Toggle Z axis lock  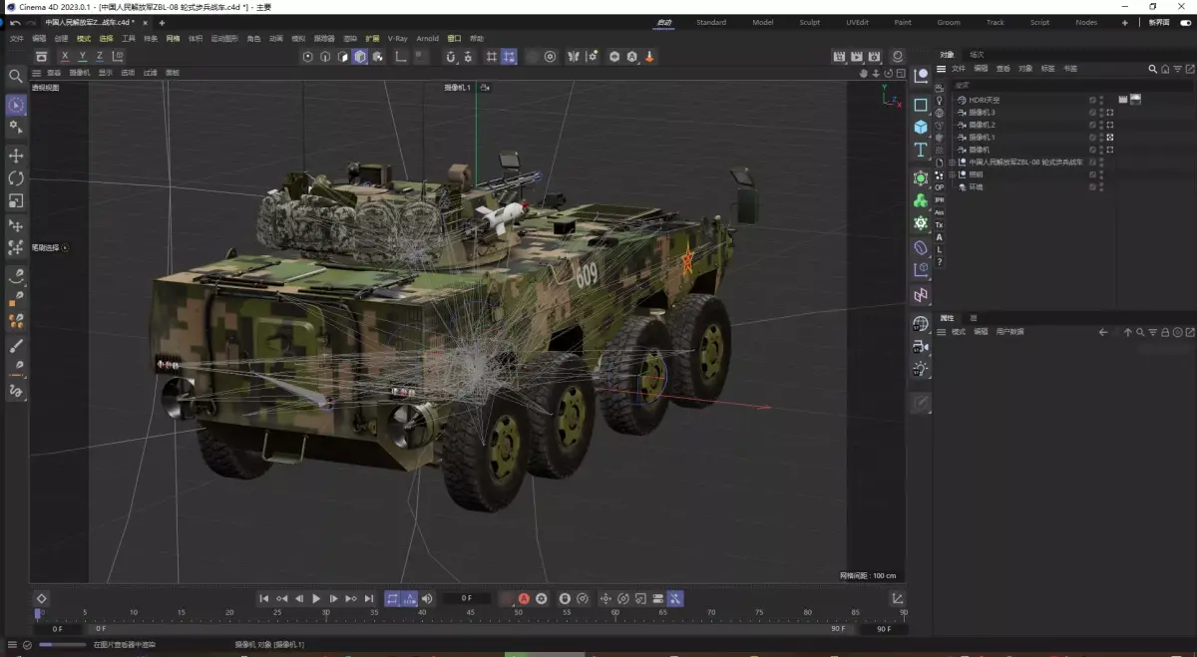(x=100, y=57)
